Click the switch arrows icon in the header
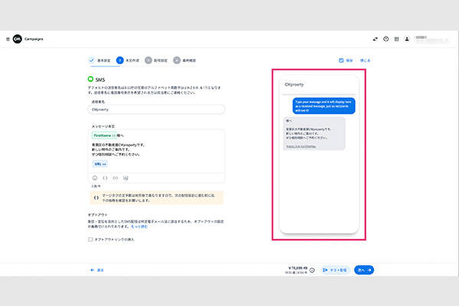 click(x=376, y=39)
